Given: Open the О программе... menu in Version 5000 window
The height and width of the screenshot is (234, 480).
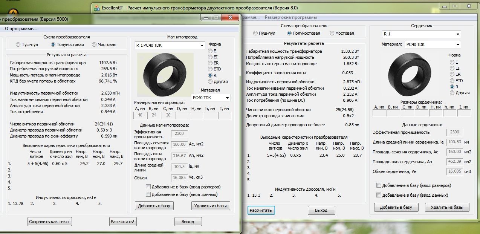Looking at the screenshot, I should click(x=21, y=29).
